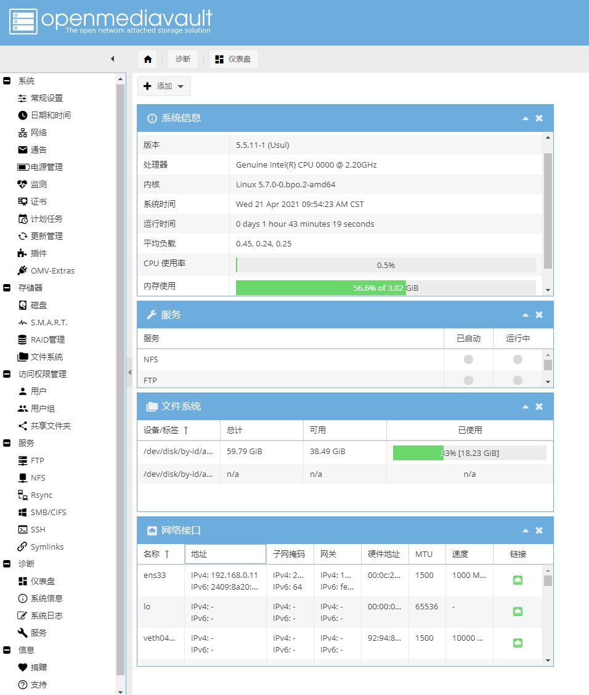
Task: Open RAID管理 in storage section
Action: (x=47, y=339)
